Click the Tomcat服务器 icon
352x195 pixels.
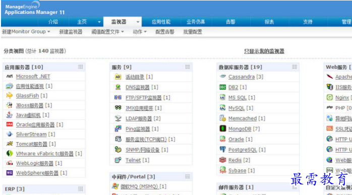pyautogui.click(x=10, y=144)
